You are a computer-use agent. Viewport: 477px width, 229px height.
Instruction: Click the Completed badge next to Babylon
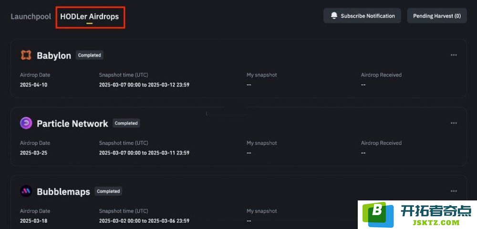pos(90,55)
